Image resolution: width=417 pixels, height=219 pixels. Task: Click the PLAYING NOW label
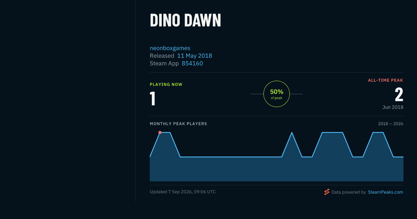[166, 84]
